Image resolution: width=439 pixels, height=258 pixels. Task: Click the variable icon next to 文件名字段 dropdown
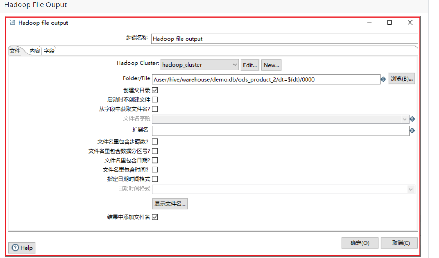(x=413, y=118)
